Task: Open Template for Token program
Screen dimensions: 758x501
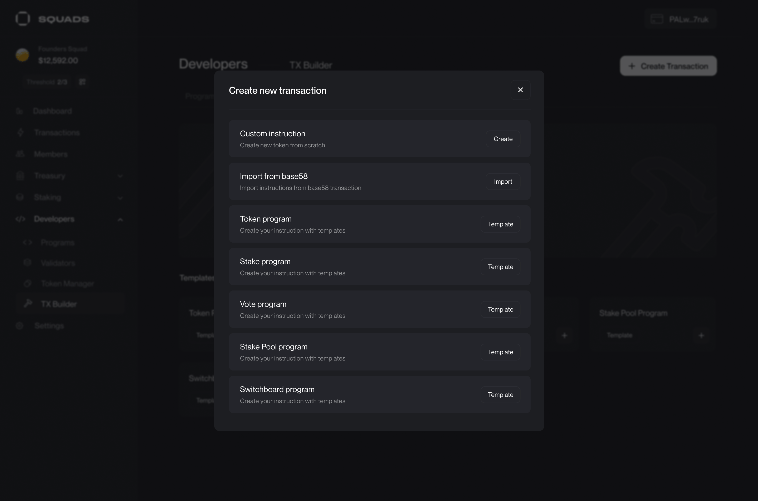Action: pyautogui.click(x=500, y=224)
